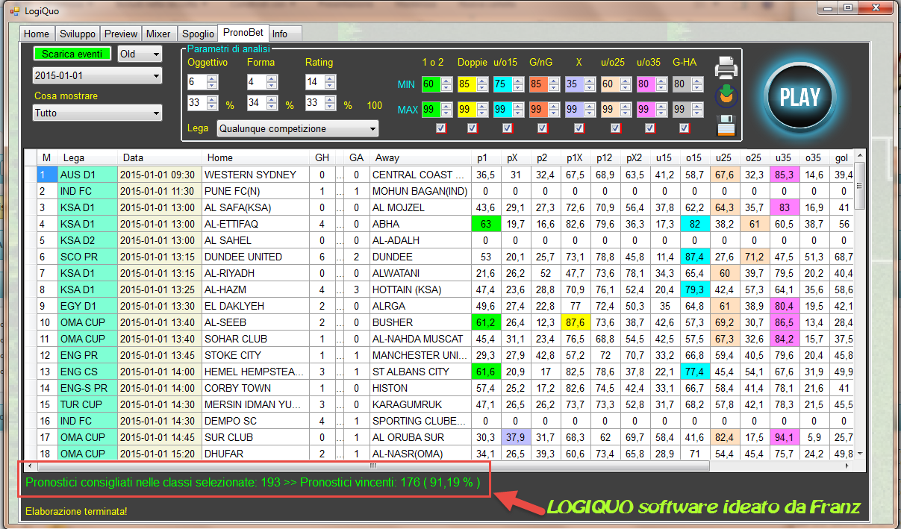Click the Away column header
Screen dimensions: 901x529
[422, 157]
